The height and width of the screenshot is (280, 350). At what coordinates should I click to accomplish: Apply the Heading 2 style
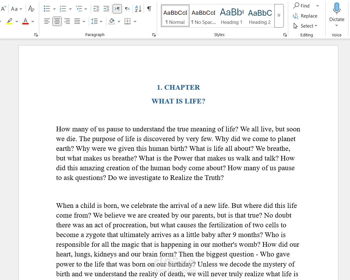pyautogui.click(x=260, y=16)
